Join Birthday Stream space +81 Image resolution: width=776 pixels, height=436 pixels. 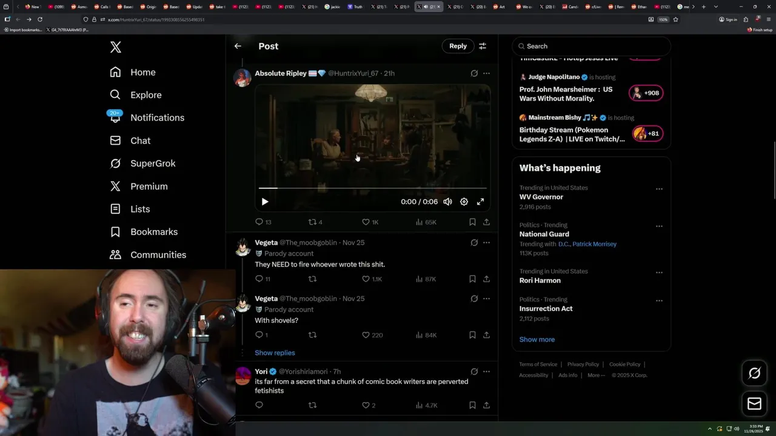[647, 134]
